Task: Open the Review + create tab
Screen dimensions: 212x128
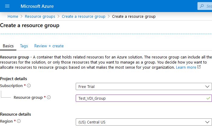Action: 49,46
